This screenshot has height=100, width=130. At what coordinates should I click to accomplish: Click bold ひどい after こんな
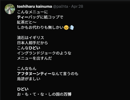(34, 48)
